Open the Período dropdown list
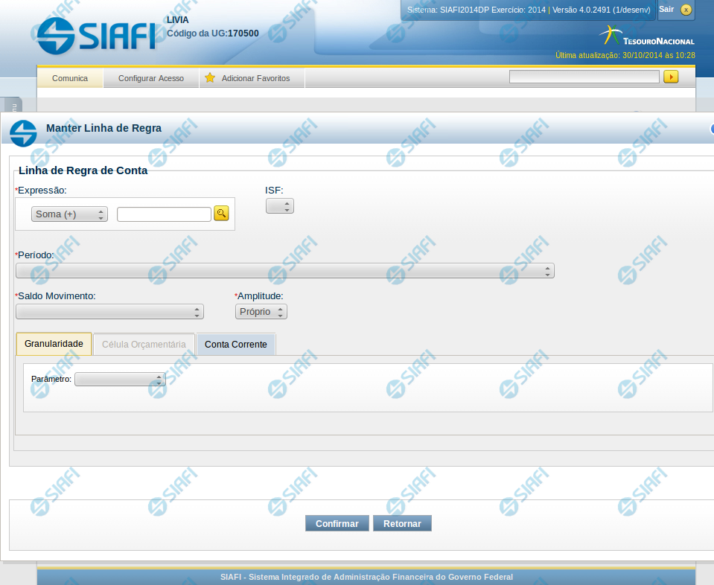The height and width of the screenshot is (585, 714). [x=284, y=271]
